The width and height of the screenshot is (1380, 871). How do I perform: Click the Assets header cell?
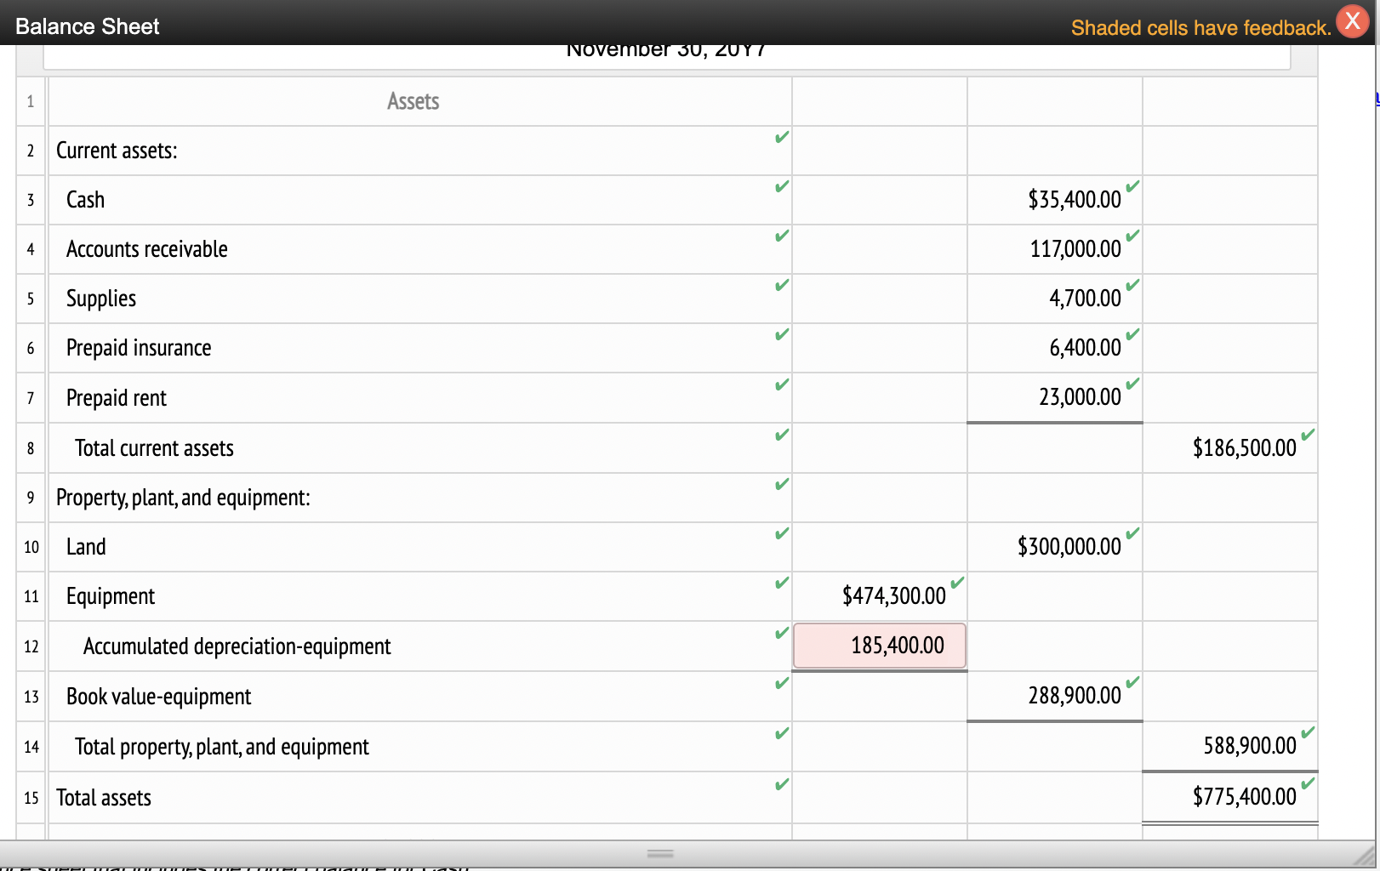point(420,101)
